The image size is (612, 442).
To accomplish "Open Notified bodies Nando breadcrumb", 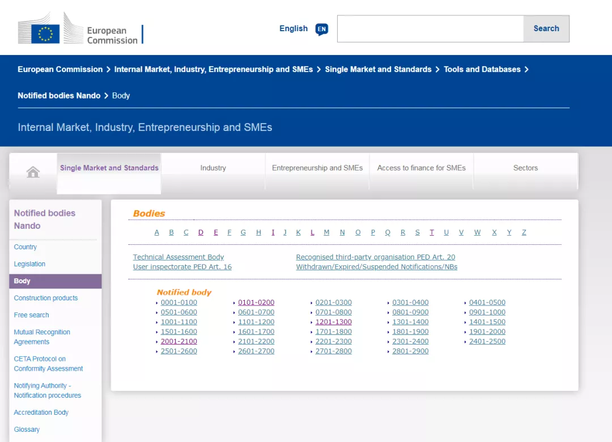I will (x=59, y=96).
